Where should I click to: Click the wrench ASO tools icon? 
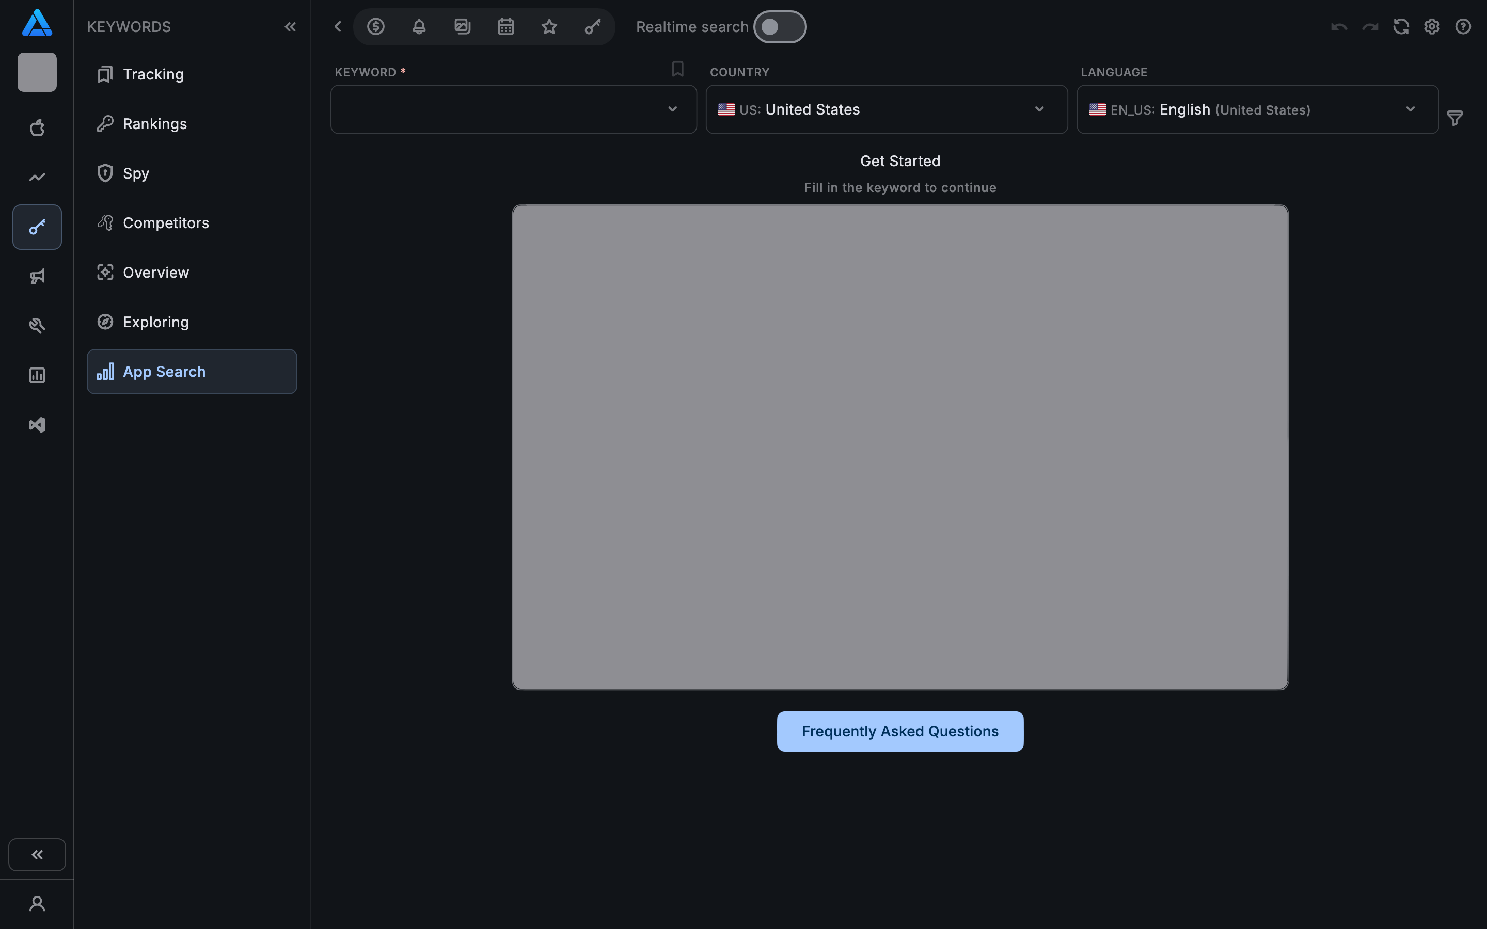click(x=37, y=325)
